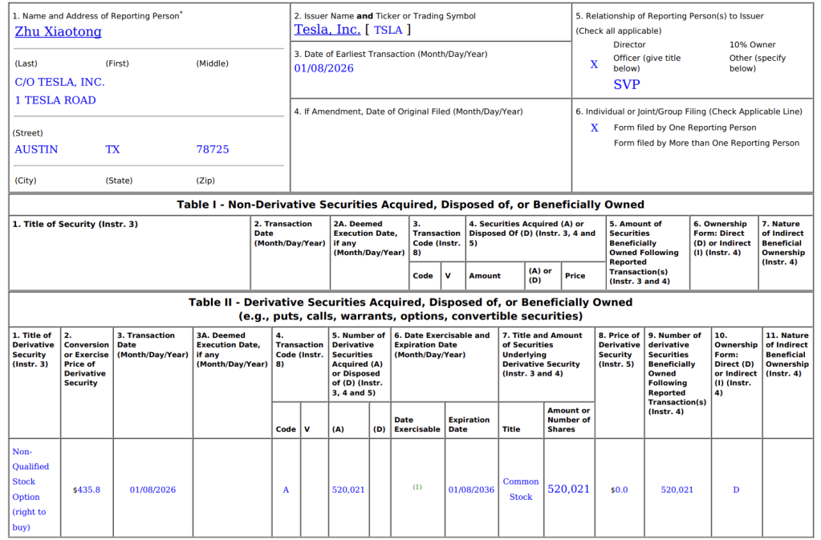Select the $435.8 exercise price value
Viewport: 821px width, 540px height.
(x=86, y=489)
